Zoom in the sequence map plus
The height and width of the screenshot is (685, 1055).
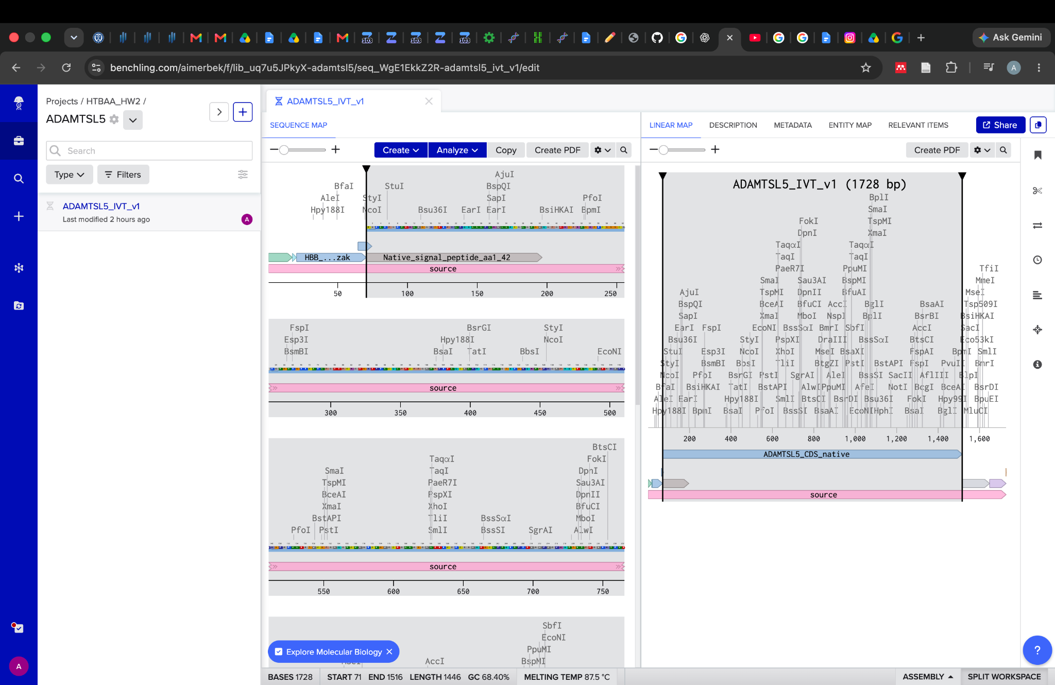click(336, 149)
